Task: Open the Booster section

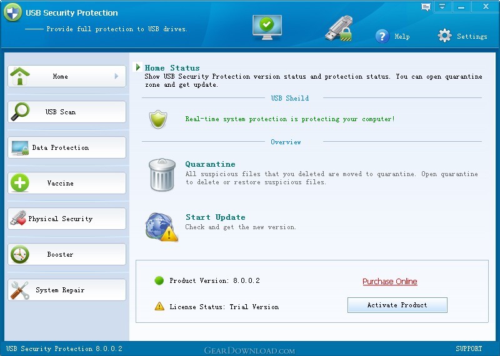Action: click(67, 254)
